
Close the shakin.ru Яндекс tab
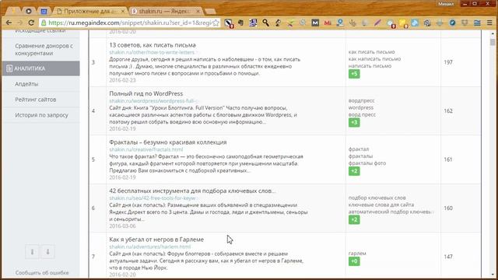coord(198,11)
